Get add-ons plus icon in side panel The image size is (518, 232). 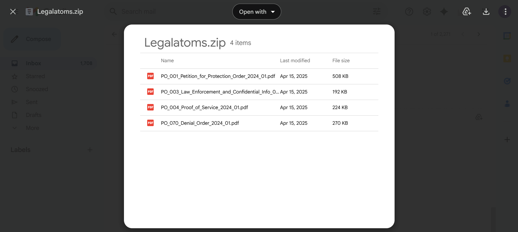[x=507, y=140]
